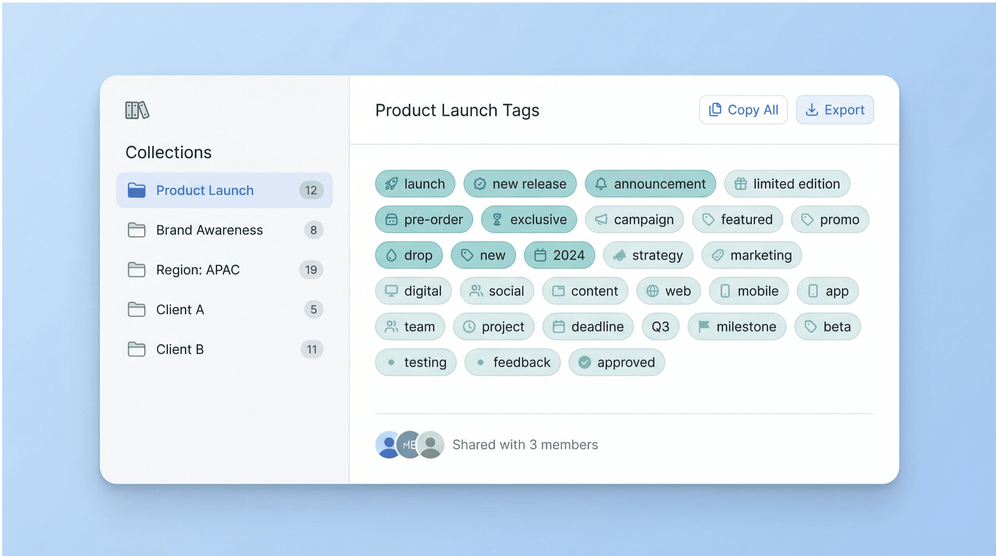Click the globe icon on web tag

652,291
